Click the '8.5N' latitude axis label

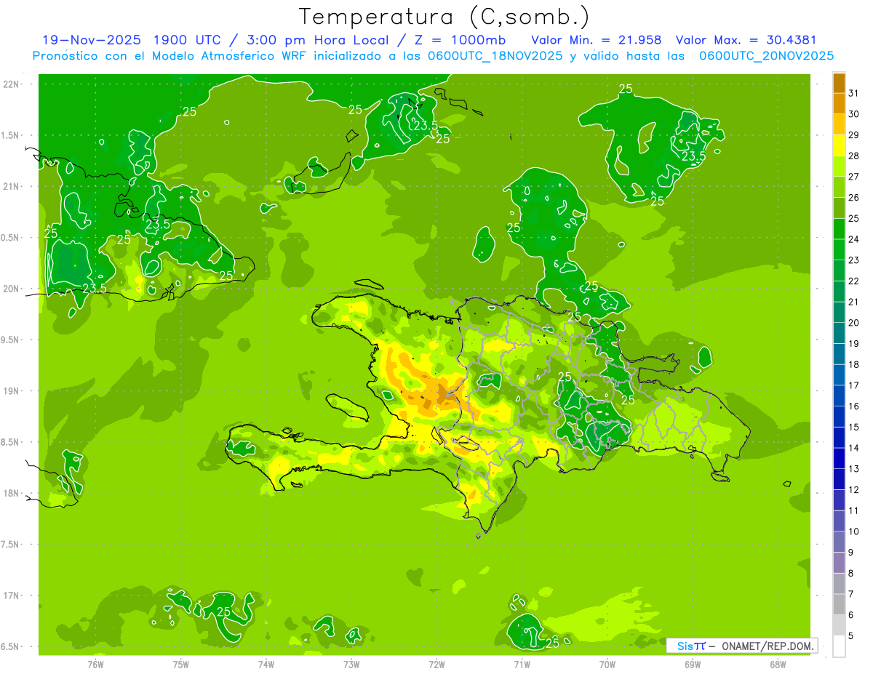[10, 442]
